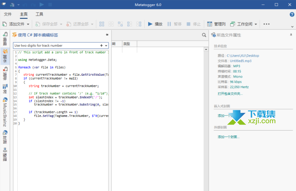Expand the 工作空间 dropdown arrow
The height and width of the screenshot is (191, 296).
coord(256,24)
